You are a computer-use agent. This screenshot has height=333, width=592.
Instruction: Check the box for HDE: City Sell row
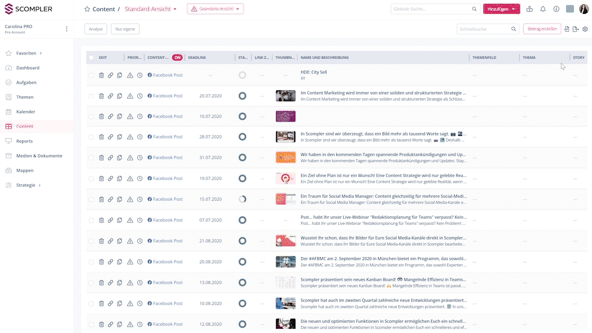tap(91, 75)
